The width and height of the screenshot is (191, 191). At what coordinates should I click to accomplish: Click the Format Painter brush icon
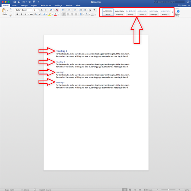pos(11,15)
